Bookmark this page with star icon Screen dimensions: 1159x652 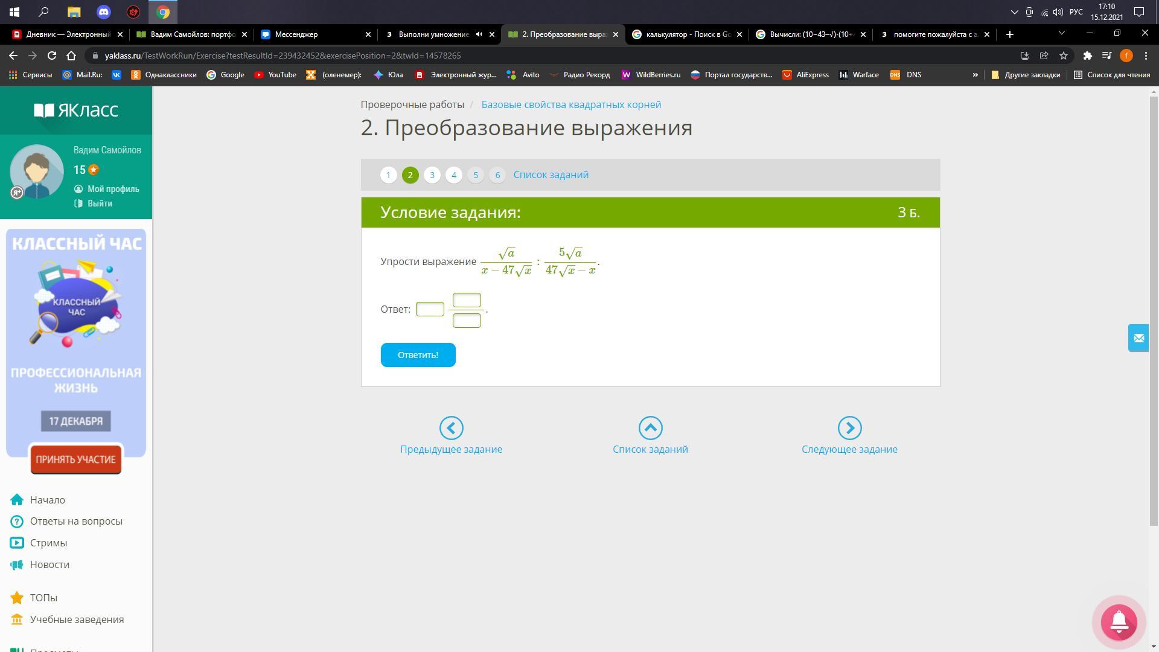(1064, 56)
